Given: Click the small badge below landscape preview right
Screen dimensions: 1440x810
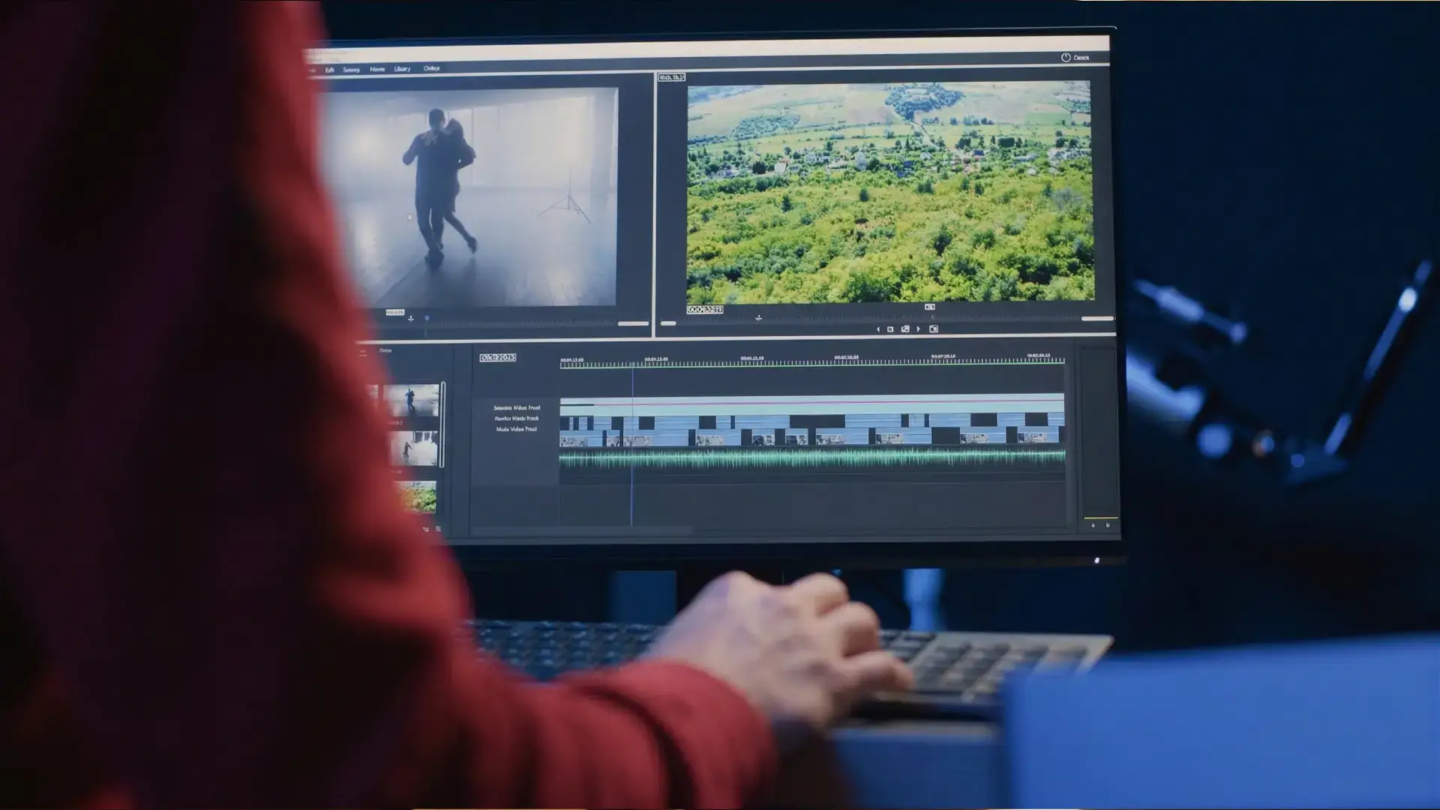Looking at the screenshot, I should (x=930, y=307).
